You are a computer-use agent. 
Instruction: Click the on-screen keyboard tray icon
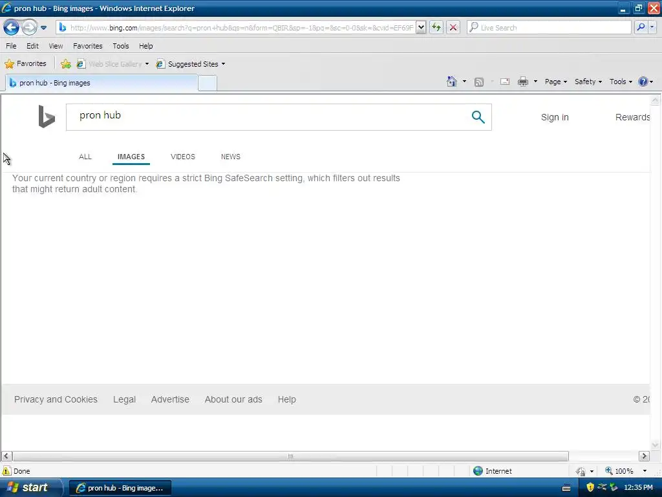pyautogui.click(x=566, y=488)
